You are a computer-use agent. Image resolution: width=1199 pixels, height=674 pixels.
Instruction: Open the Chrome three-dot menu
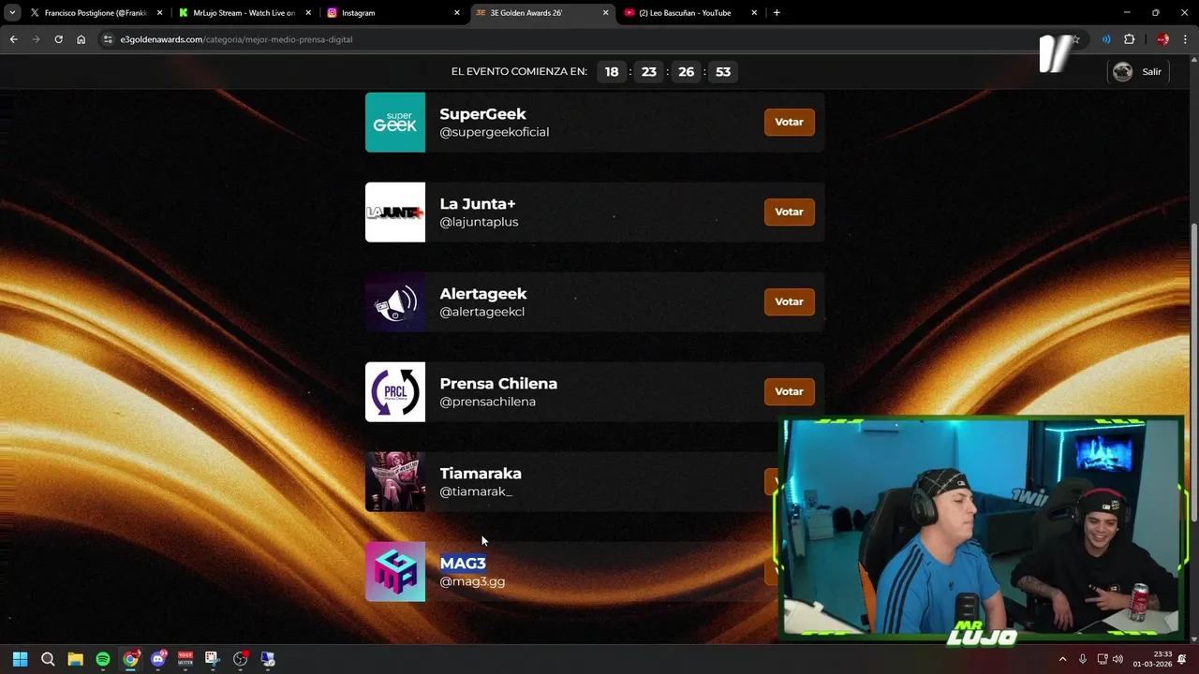(1185, 39)
